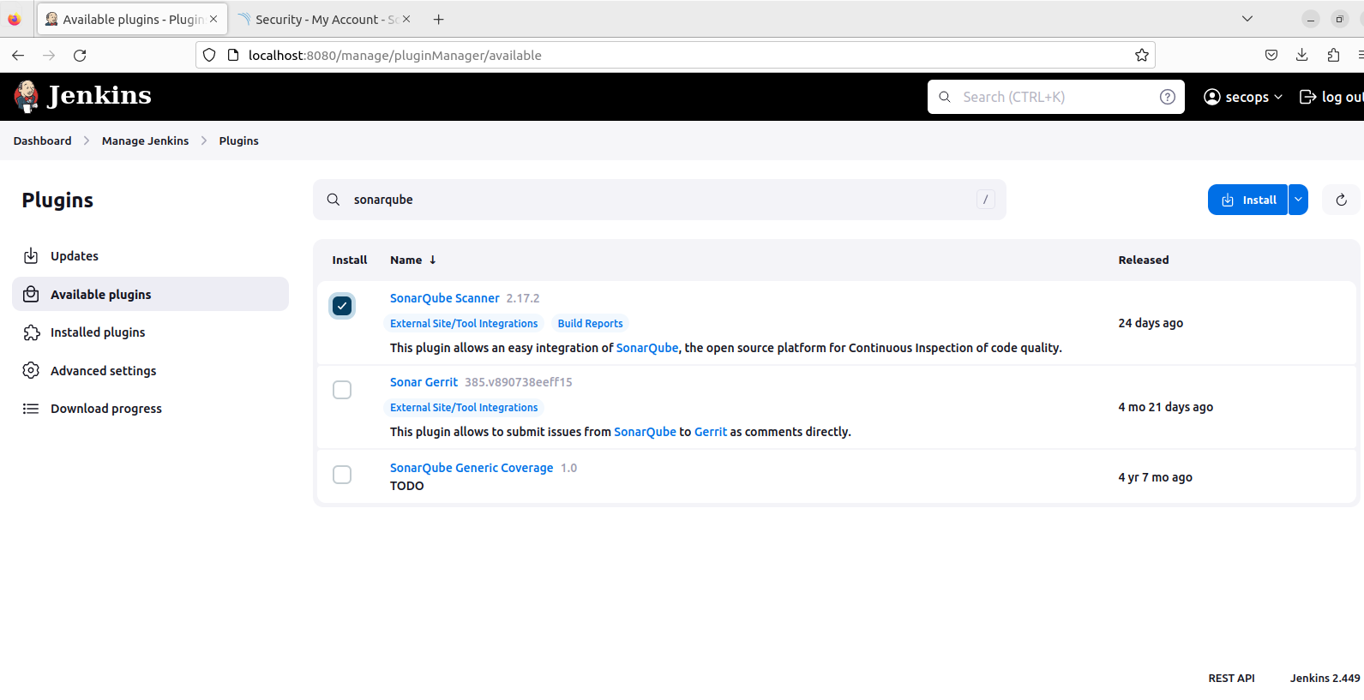The height and width of the screenshot is (700, 1364).
Task: Focus the Jenkins Search (CTRL+K) box
Action: coord(1055,97)
